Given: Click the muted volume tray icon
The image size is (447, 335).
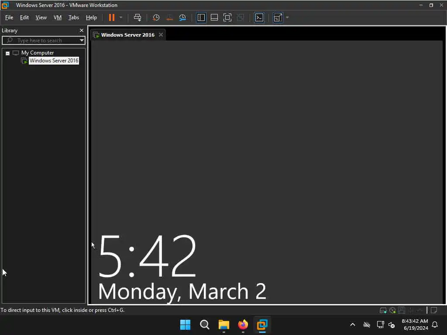Looking at the screenshot, I should (392, 325).
